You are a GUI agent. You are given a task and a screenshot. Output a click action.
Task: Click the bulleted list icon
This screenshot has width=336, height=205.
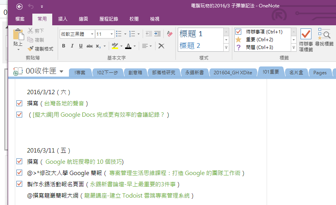tap(119, 34)
